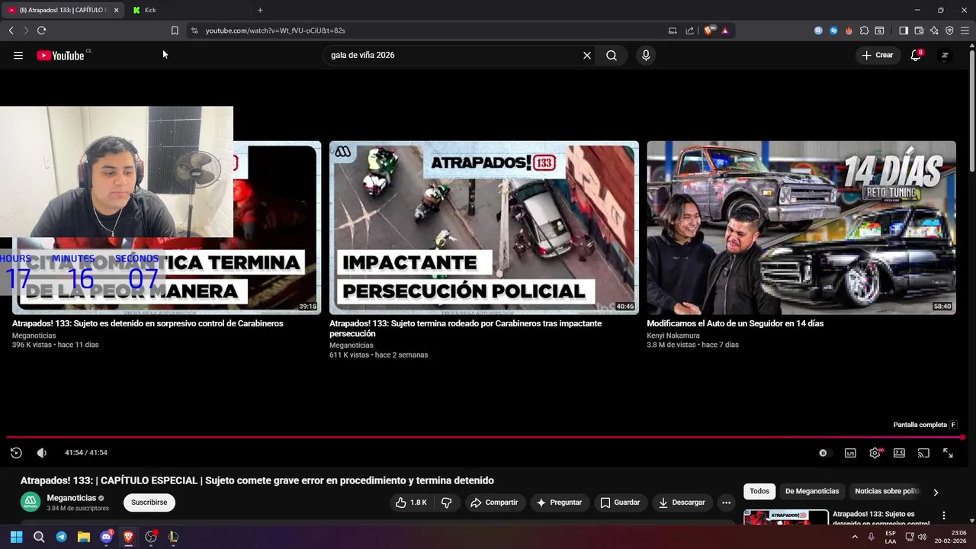
Task: Switch to theater mode
Action: (x=899, y=453)
